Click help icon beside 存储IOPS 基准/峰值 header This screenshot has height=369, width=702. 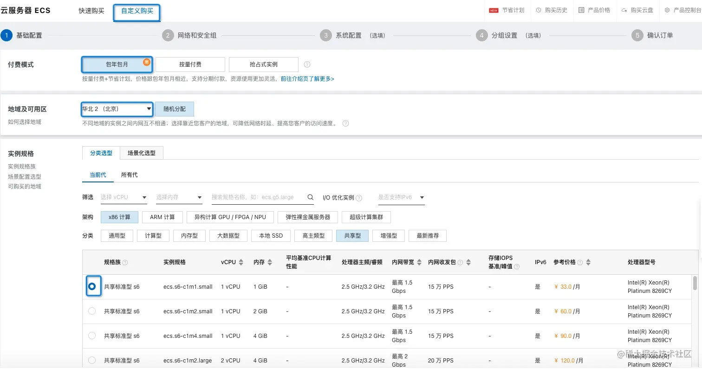point(517,266)
